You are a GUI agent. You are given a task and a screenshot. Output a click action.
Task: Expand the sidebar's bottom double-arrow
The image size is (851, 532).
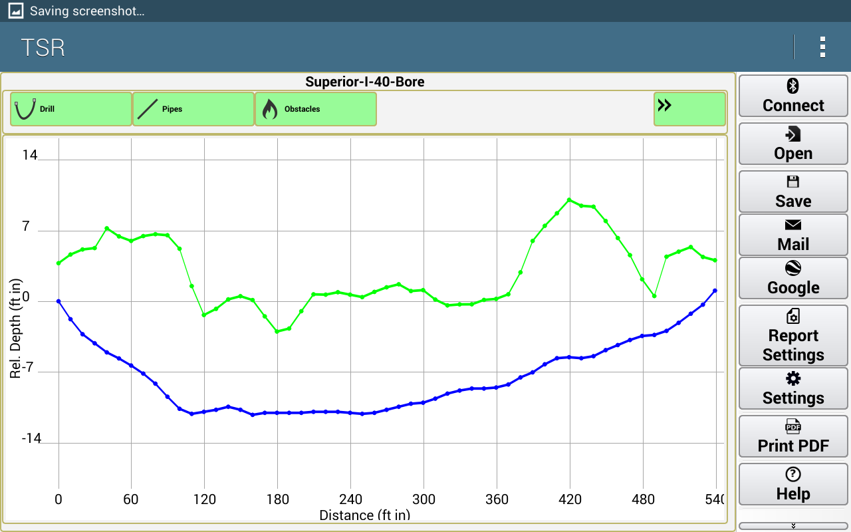(792, 526)
